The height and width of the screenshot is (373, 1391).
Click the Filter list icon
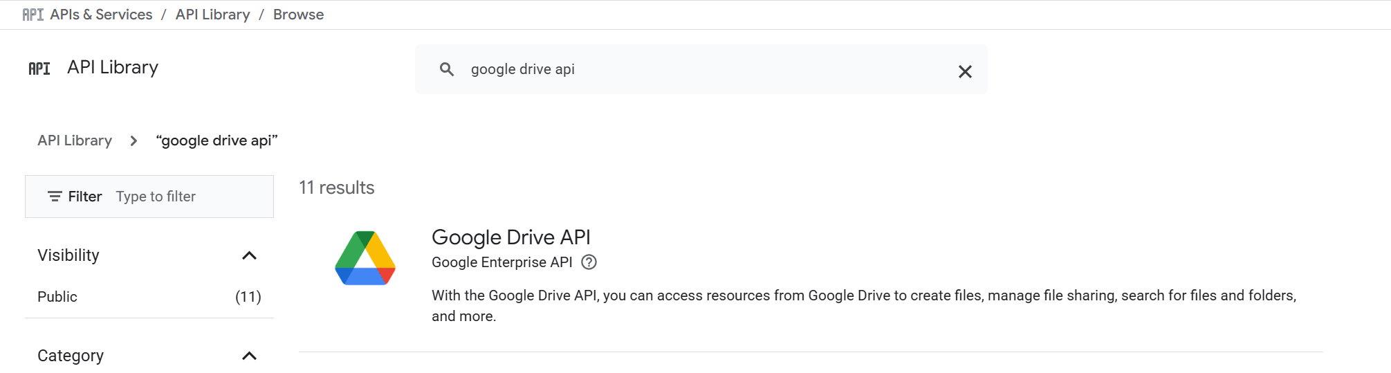[55, 197]
